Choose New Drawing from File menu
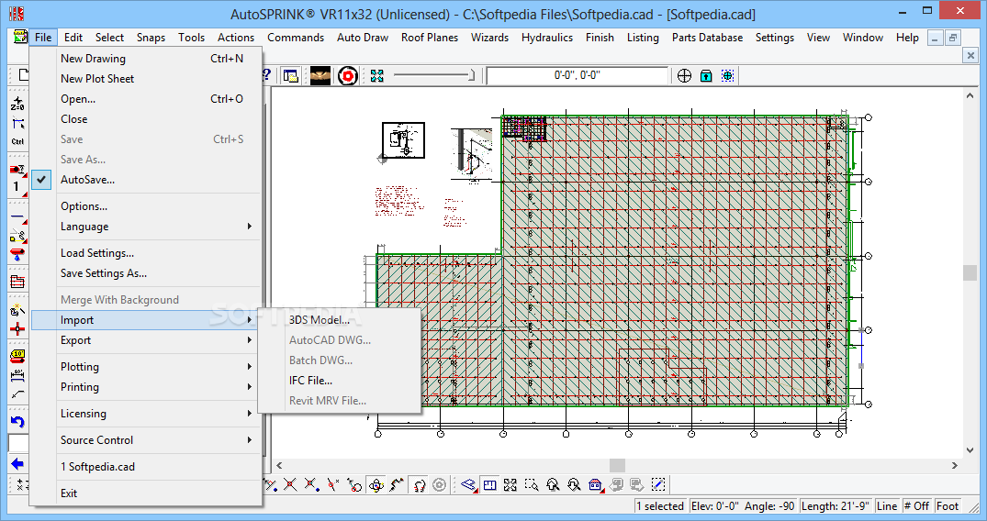987x521 pixels. pos(145,59)
